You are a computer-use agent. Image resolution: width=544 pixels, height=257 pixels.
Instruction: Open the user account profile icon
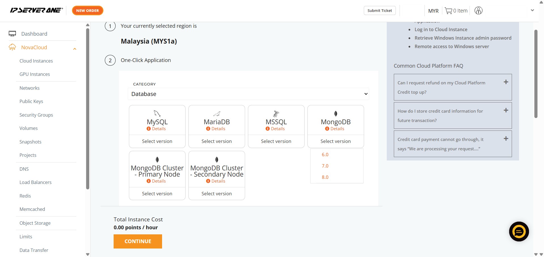(478, 11)
